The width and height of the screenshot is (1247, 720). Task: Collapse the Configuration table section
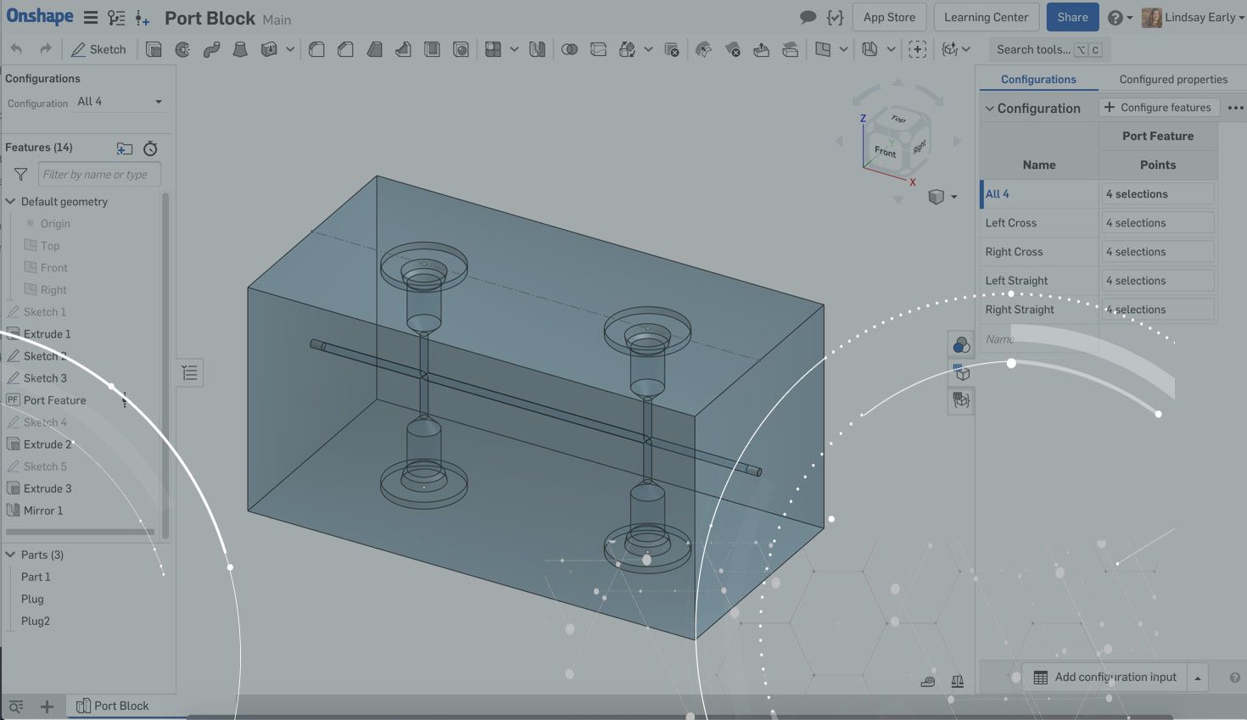click(x=989, y=109)
